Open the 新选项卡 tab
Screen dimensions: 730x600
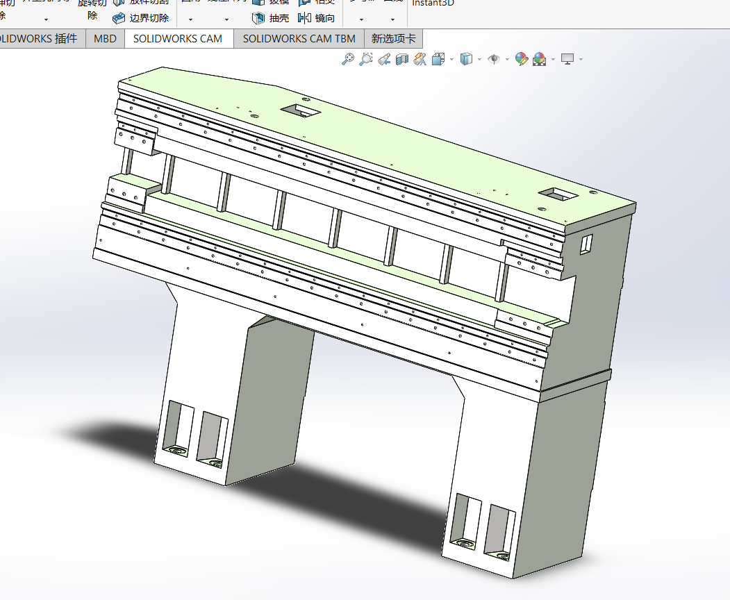click(x=393, y=39)
